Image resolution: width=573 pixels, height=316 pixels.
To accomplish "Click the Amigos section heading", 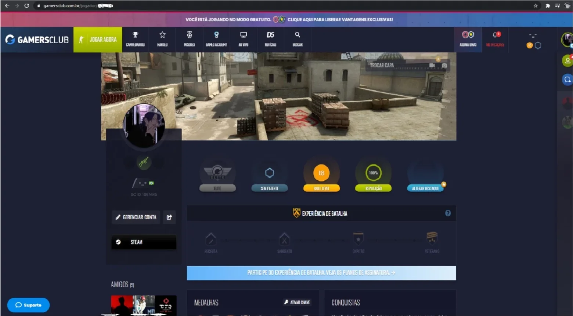I will 122,284.
